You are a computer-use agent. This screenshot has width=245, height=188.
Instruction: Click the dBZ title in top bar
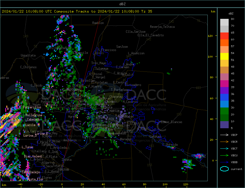click(122, 4)
